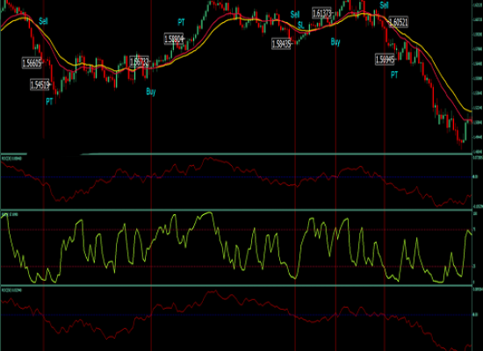Click the SL stop-loss marker

[301, 25]
